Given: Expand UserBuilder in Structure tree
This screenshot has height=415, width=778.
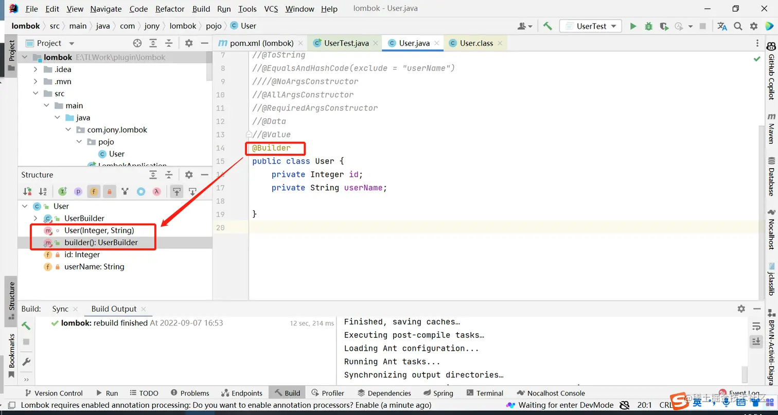Looking at the screenshot, I should tap(35, 219).
